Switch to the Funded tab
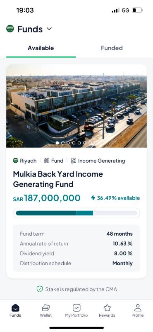 click(112, 48)
